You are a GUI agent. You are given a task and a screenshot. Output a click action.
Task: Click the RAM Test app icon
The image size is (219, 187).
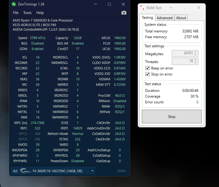[x=142, y=8]
